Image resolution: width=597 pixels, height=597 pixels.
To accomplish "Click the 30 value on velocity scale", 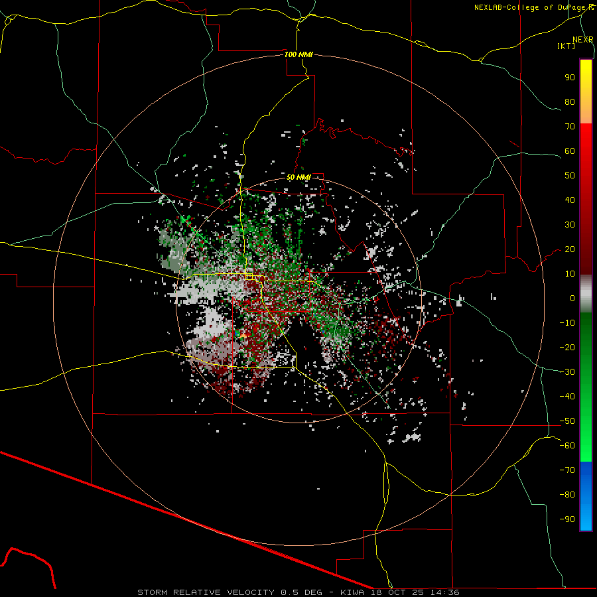I will click(570, 225).
